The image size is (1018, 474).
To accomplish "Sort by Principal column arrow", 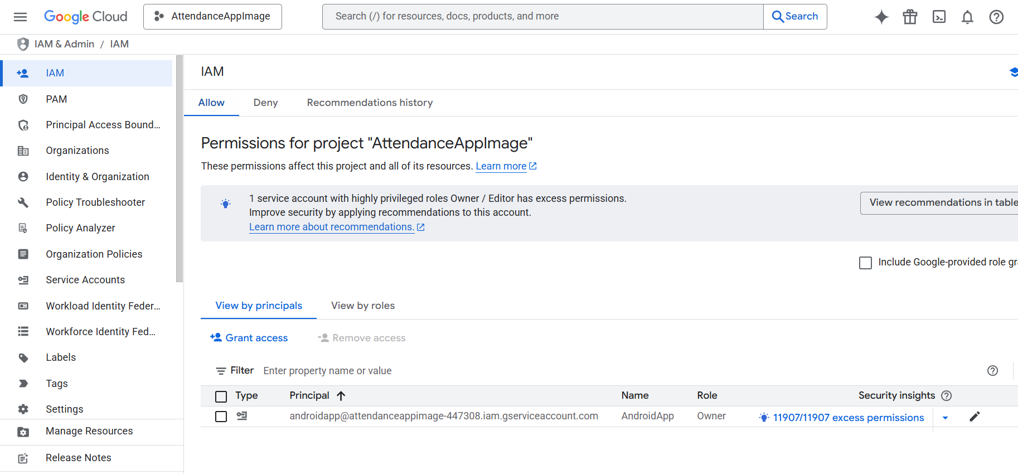I will (x=341, y=396).
